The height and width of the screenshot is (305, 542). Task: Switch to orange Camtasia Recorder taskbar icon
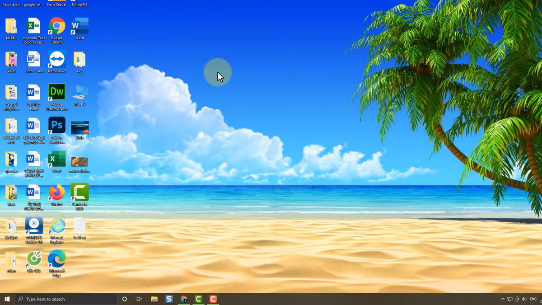[213, 299]
